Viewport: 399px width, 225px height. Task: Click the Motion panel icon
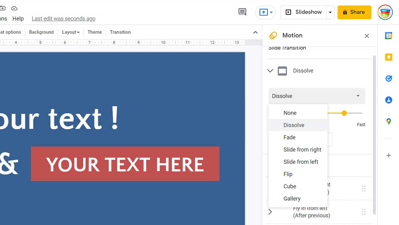click(x=273, y=35)
